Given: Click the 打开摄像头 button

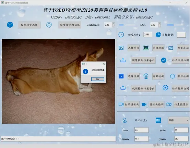Looking at the screenshot, I should click(x=132, y=104).
